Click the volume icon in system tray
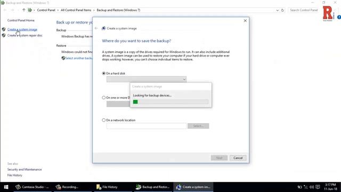The image size is (341, 192). pos(312,187)
